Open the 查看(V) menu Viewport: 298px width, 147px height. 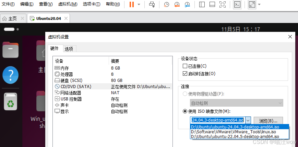(46, 4)
